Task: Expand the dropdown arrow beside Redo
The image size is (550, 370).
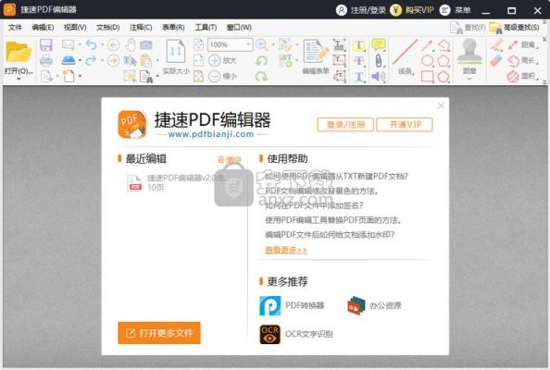Action: [x=102, y=61]
